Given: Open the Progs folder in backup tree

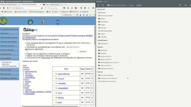Looking at the screenshot, I should coord(27,86).
